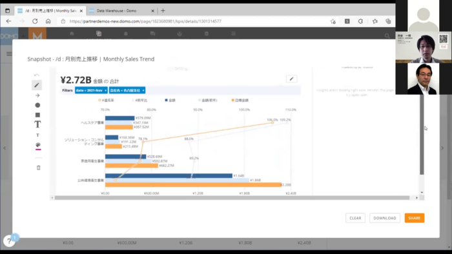Click the help question mark icon

tap(9, 240)
